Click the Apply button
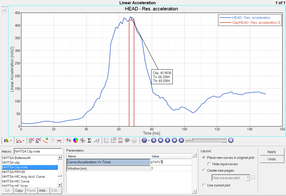The image size is (286, 196). [271, 152]
